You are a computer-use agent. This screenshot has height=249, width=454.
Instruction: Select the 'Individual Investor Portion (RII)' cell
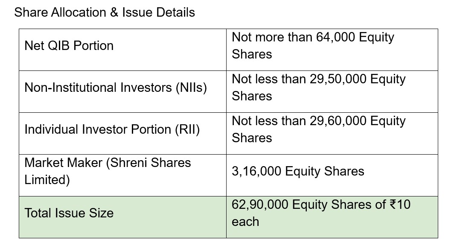122,133
